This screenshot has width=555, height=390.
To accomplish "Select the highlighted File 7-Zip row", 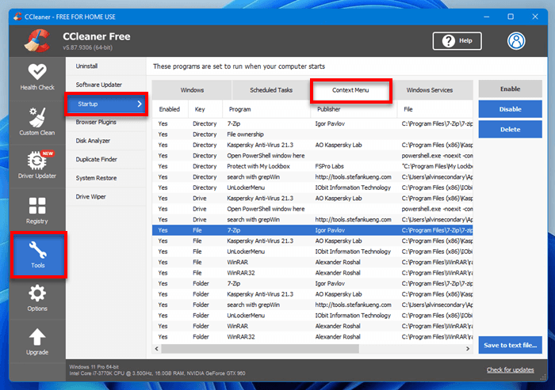I will tap(312, 230).
